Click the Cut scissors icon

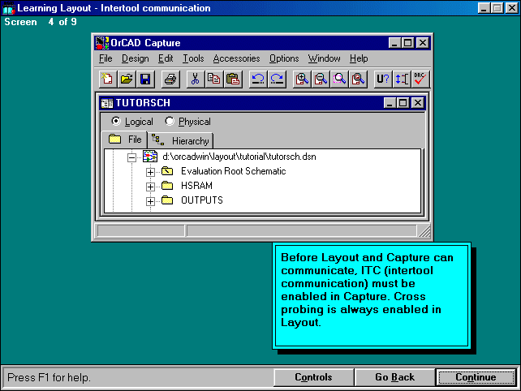(x=195, y=79)
